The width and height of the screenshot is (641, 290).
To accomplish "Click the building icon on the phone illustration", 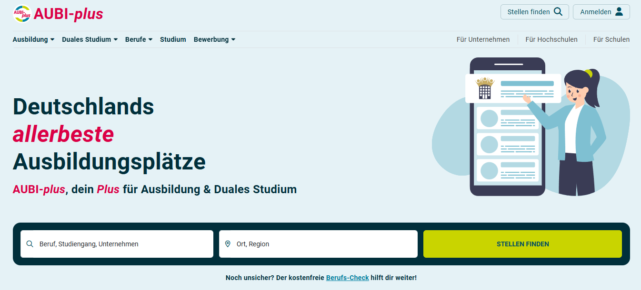I will (485, 88).
